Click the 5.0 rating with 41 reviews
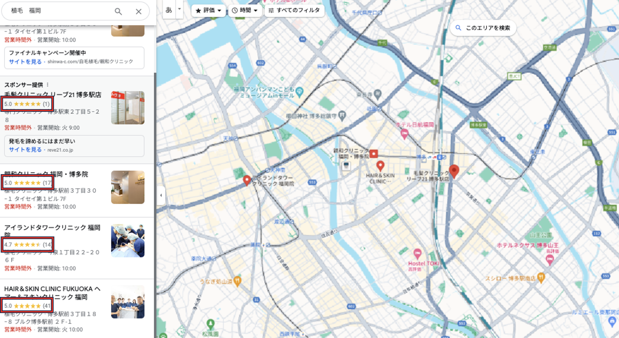The image size is (619, 338). tap(28, 306)
